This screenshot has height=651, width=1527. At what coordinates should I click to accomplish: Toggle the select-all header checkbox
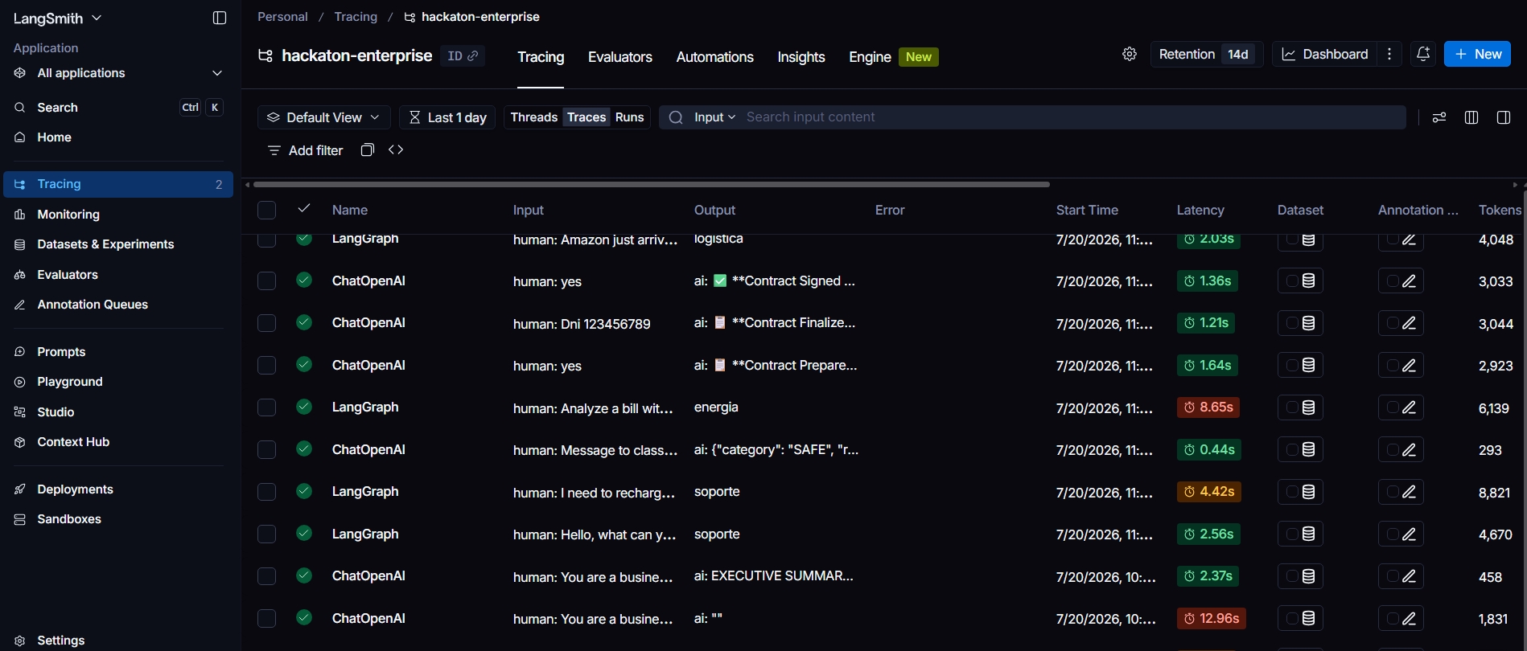[x=266, y=211]
